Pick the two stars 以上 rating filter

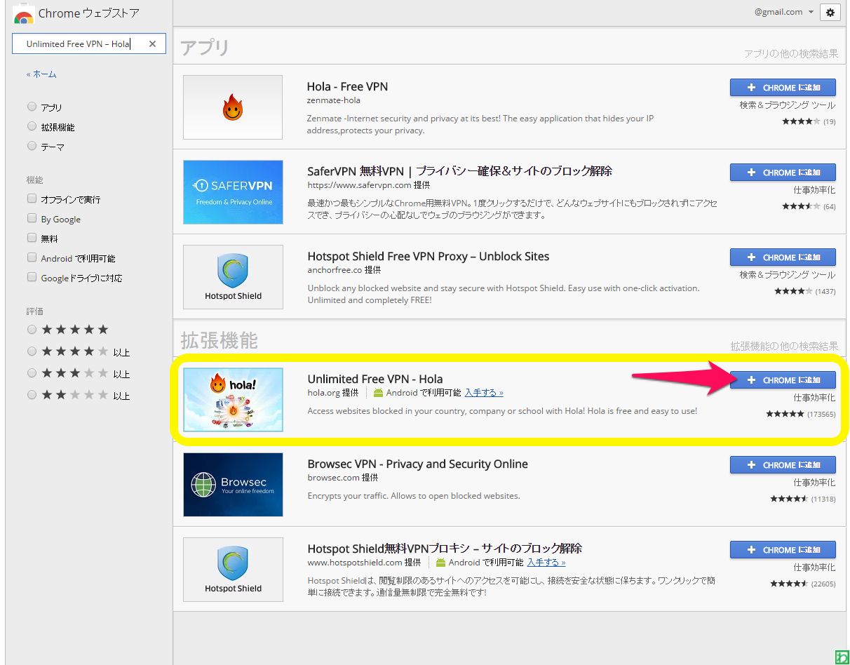32,395
